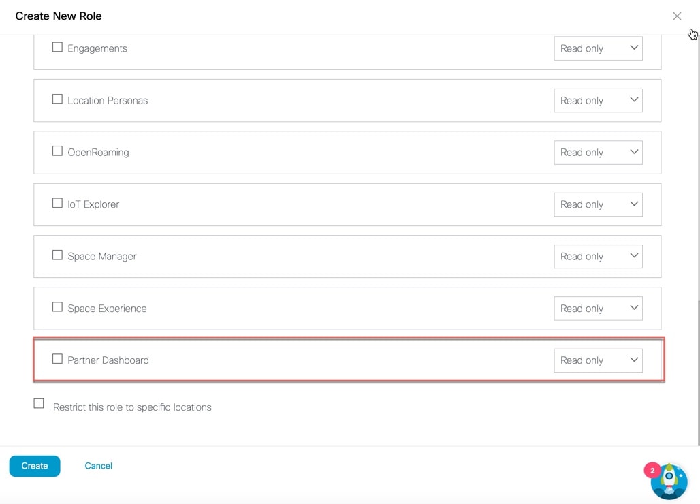This screenshot has width=700, height=504.
Task: Expand Space Experience permission dropdown
Action: pyautogui.click(x=599, y=308)
